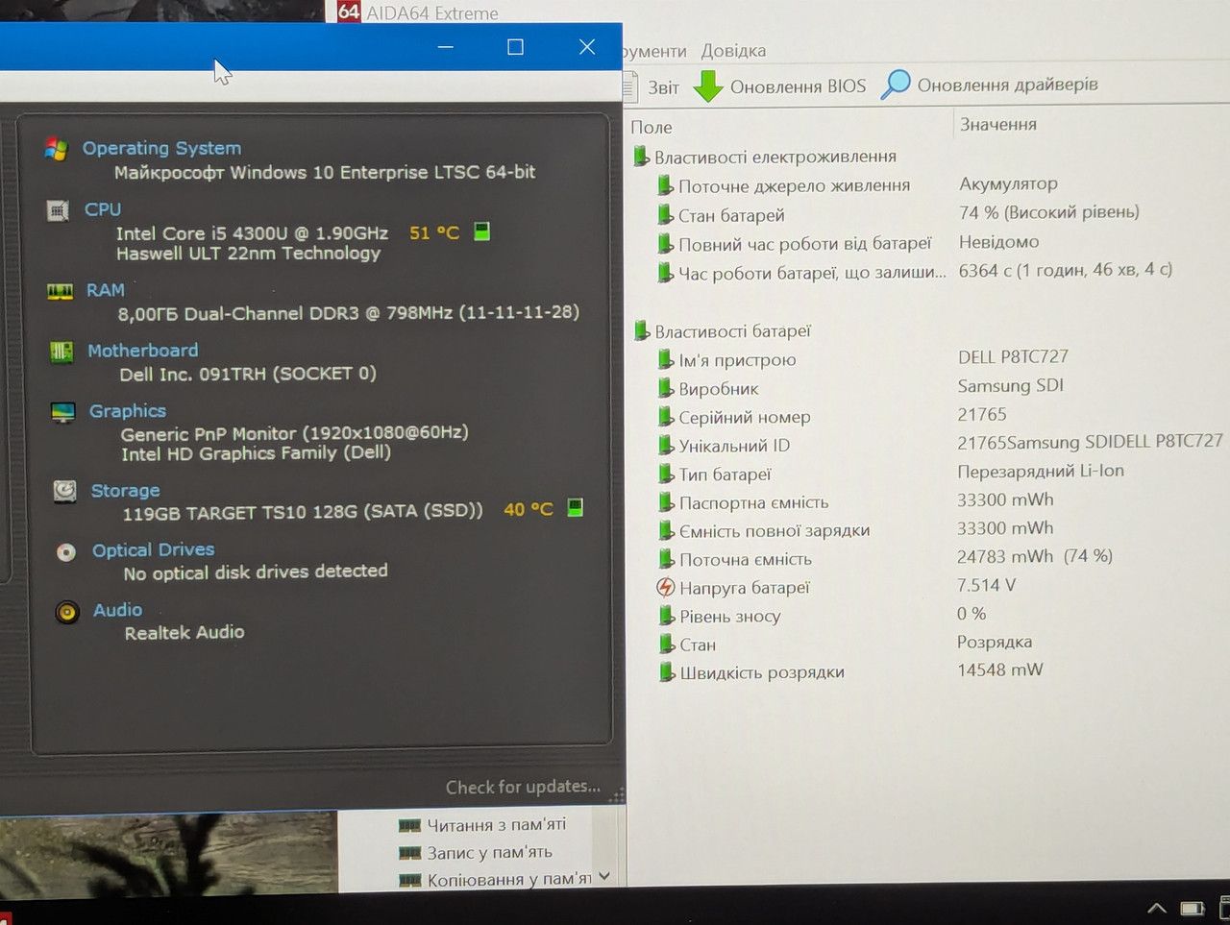
Task: Click the Storage drive icon
Action: [x=65, y=492]
